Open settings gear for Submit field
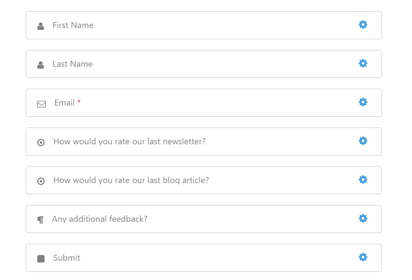The width and height of the screenshot is (412, 280). [363, 257]
